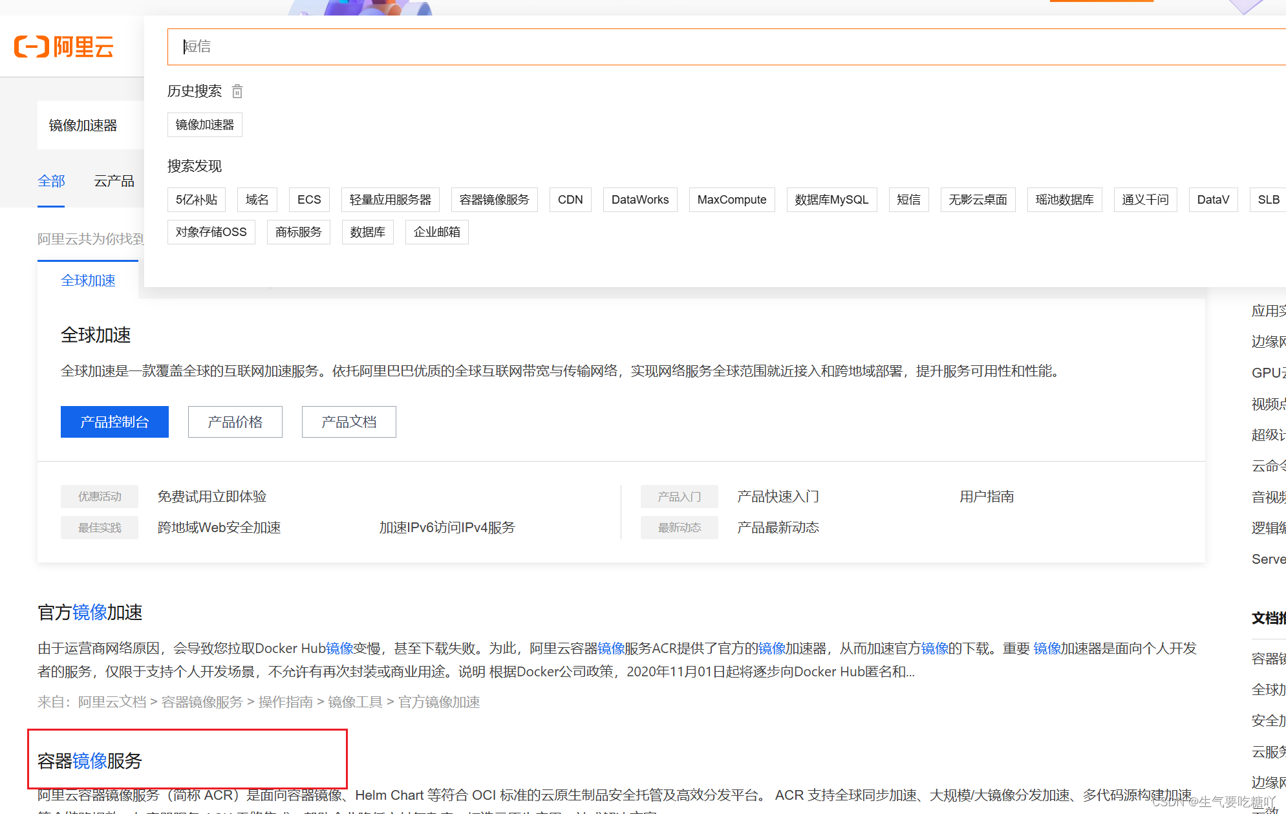
Task: Open the 产品最新动态 link
Action: pyautogui.click(x=778, y=528)
